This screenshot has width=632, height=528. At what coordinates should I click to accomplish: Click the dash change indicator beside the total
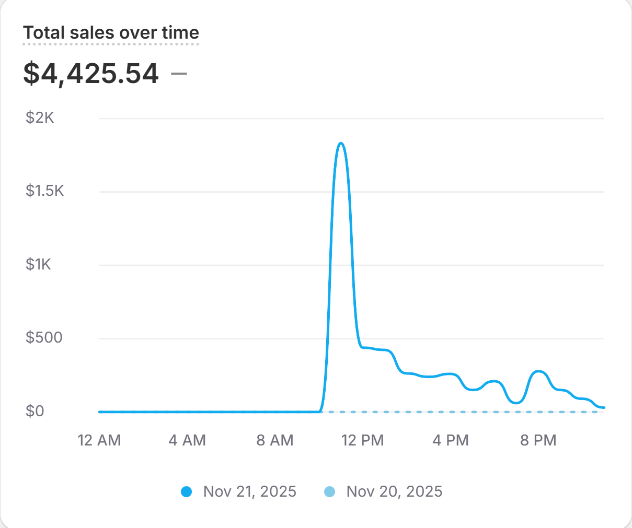[x=179, y=73]
